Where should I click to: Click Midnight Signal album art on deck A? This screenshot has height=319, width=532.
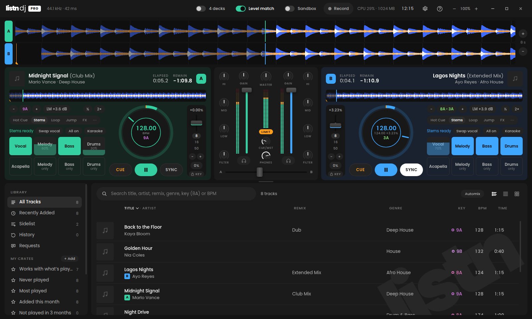click(x=17, y=79)
